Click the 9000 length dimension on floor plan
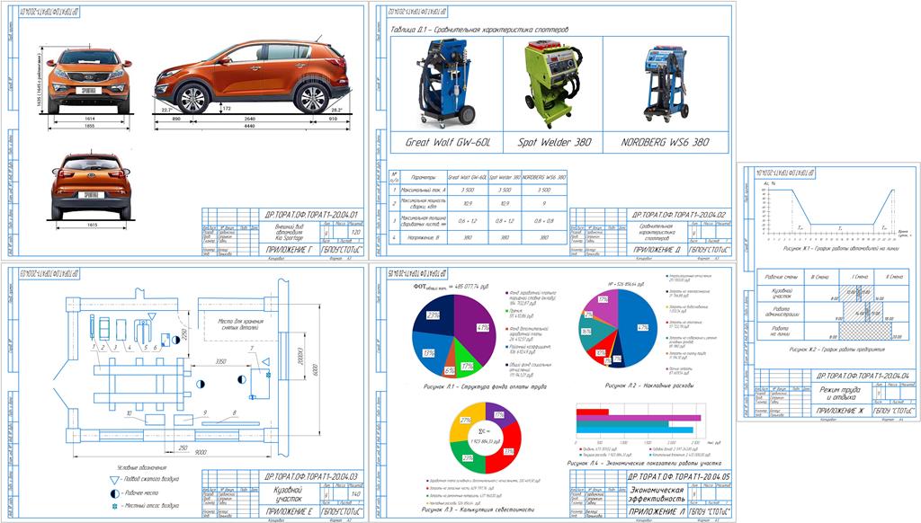The width and height of the screenshot is (921, 523). click(201, 453)
